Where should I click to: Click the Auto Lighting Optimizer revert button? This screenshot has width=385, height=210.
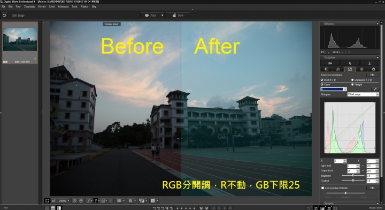(373, 188)
